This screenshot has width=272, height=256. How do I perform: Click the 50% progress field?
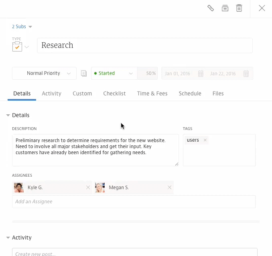148,73
